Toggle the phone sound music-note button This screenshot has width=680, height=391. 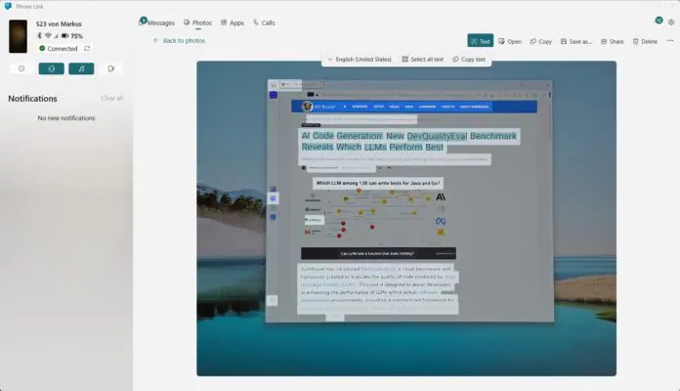[x=81, y=68]
